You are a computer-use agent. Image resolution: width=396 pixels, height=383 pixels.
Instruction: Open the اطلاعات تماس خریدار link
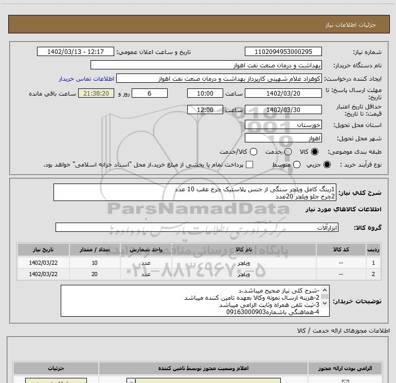[86, 79]
